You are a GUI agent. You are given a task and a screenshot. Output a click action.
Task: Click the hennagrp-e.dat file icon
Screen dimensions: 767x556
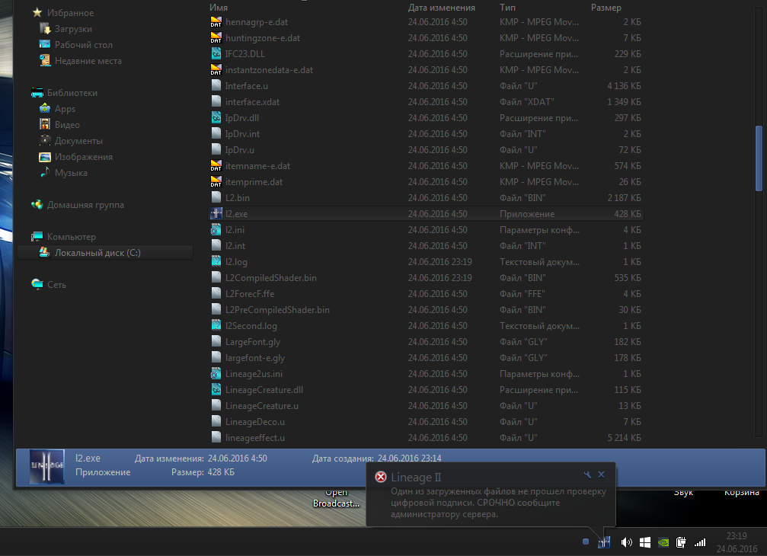(216, 22)
